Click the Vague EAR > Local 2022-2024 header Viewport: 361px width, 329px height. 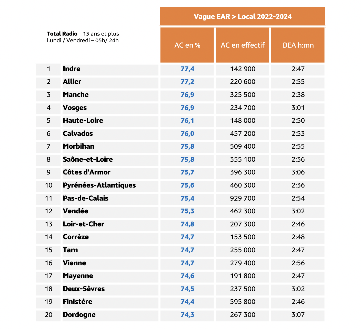point(242,17)
